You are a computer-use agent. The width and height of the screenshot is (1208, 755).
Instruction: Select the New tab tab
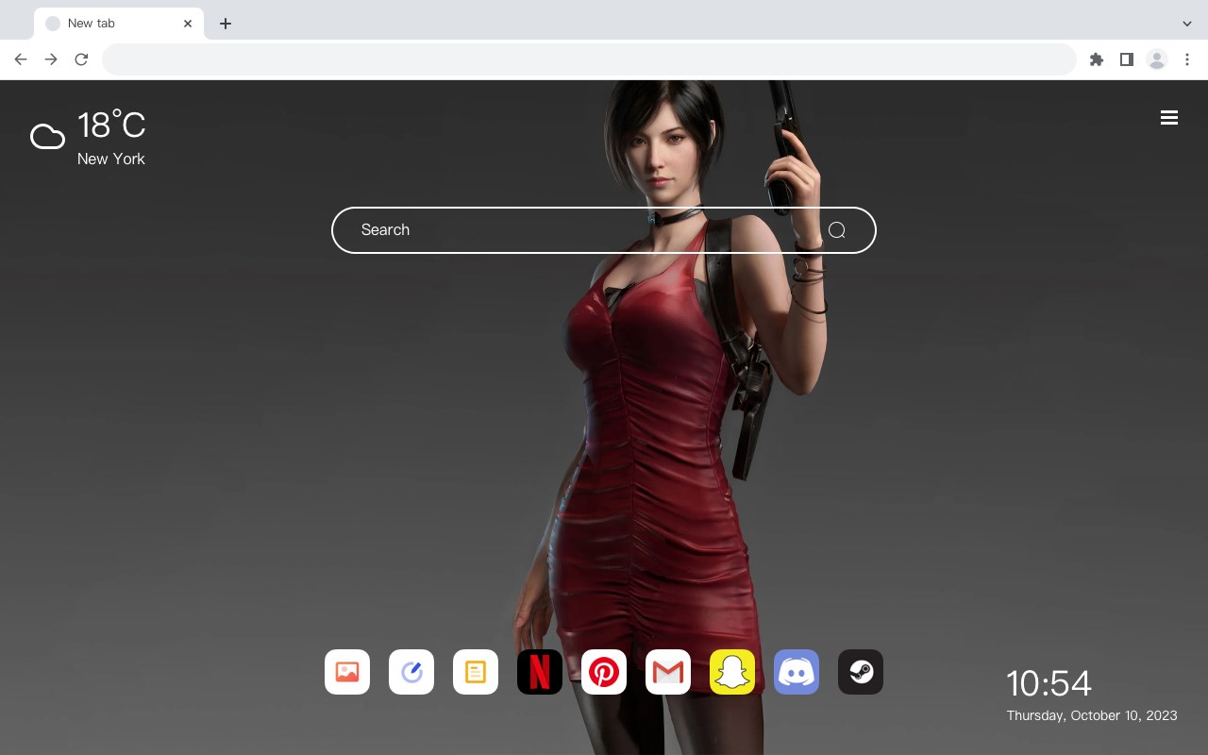119,24
